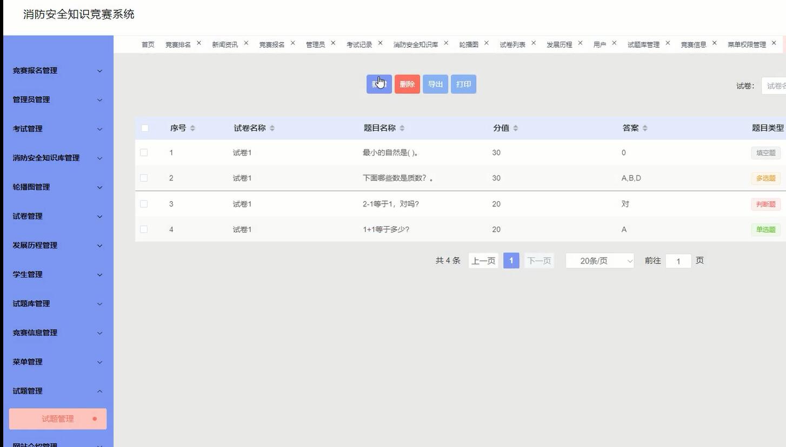This screenshot has width=786, height=447.
Task: Collapse the 试题管理 sidebar section
Action: (57, 390)
